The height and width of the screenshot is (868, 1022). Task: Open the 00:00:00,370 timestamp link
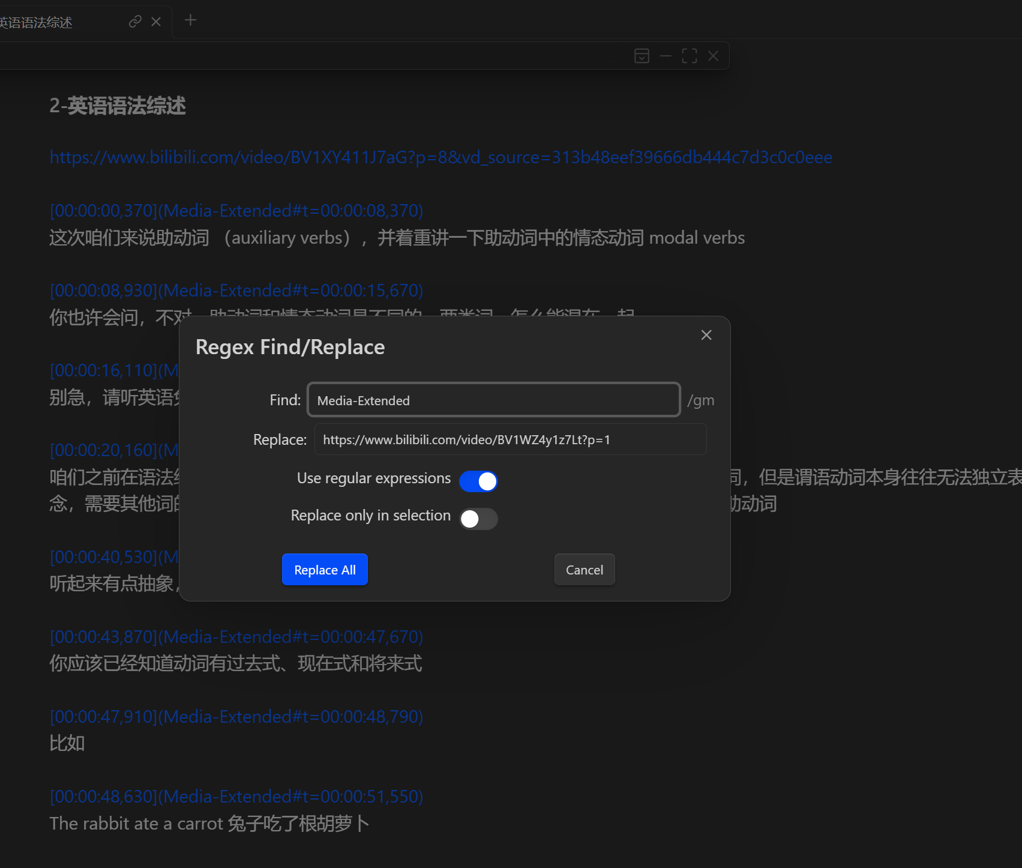coord(236,211)
